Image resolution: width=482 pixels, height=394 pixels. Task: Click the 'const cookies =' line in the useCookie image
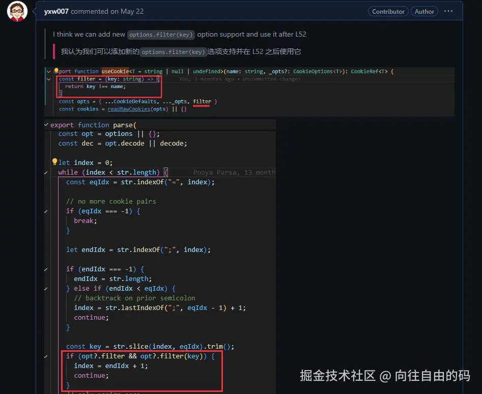pyautogui.click(x=123, y=109)
